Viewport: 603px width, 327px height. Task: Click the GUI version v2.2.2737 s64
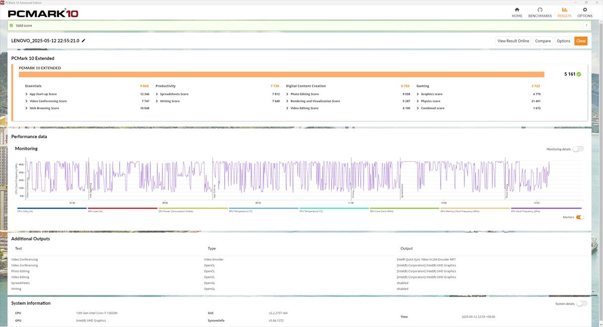click(278, 313)
